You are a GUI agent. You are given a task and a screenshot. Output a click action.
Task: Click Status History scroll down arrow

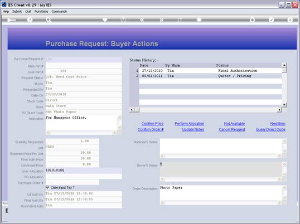click(284, 105)
